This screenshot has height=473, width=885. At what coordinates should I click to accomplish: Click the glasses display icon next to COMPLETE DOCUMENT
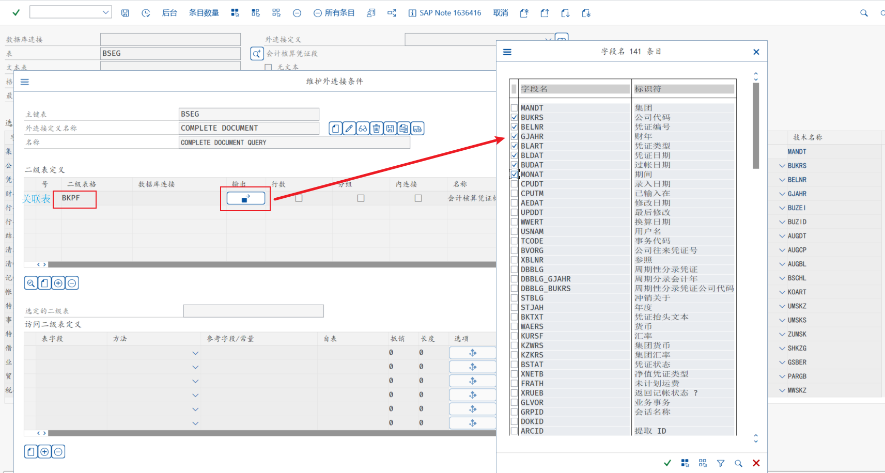click(x=363, y=129)
